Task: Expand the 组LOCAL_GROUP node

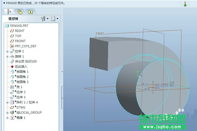Action: 7,113
